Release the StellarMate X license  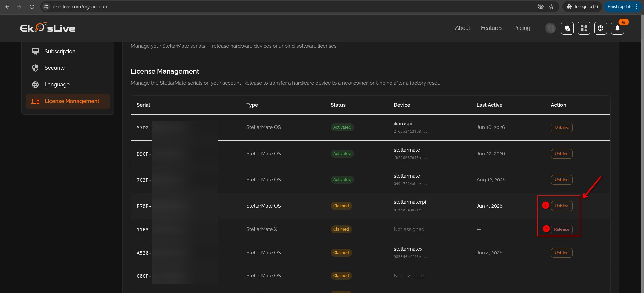coord(561,229)
